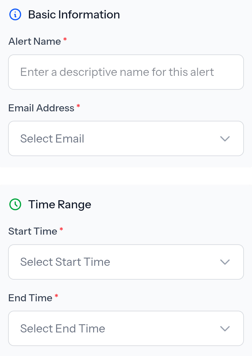Click the chevron arrow in Select Email field
This screenshot has height=356, width=252.
pyautogui.click(x=225, y=139)
